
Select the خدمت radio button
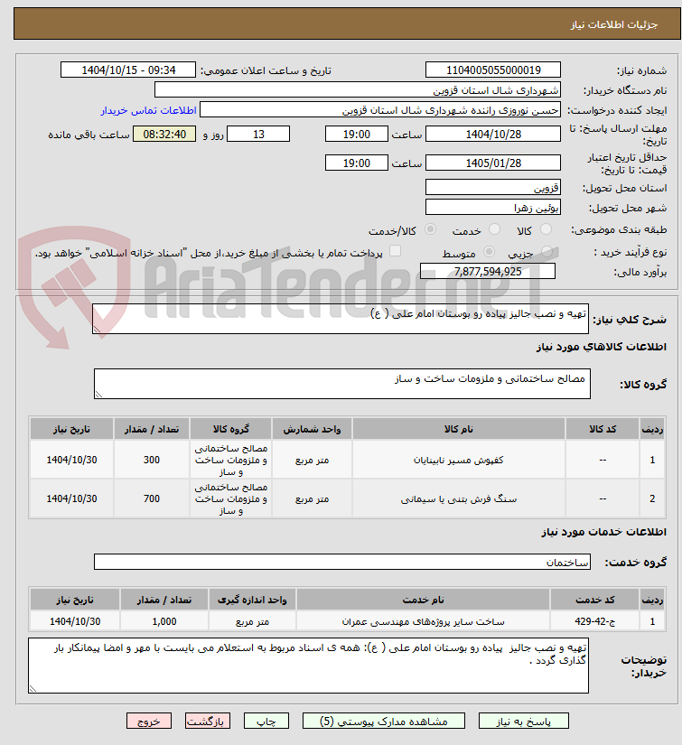(494, 229)
